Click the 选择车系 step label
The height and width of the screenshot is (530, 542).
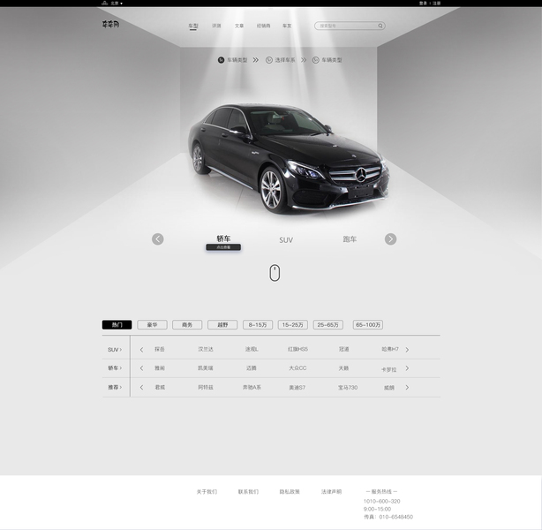click(285, 60)
